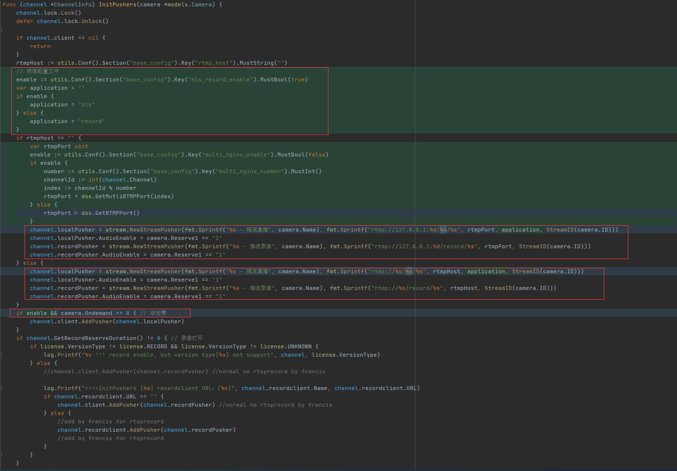Click the rtmp://127.0.0.1 localPusher URL string

pyautogui.click(x=414, y=230)
